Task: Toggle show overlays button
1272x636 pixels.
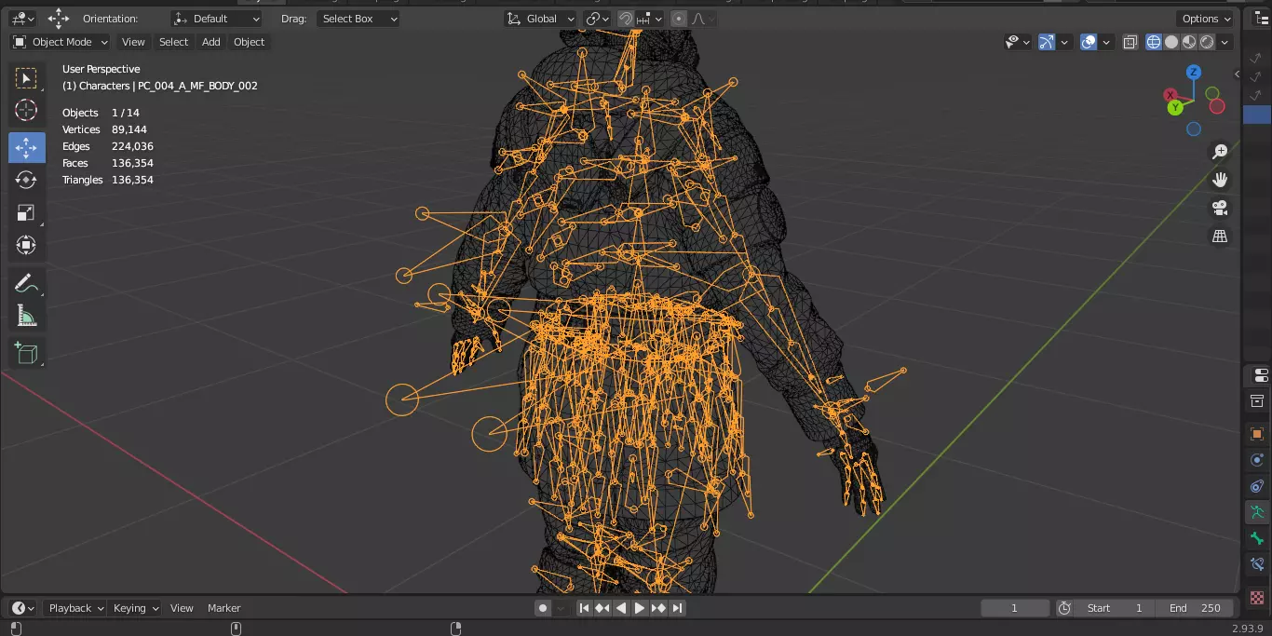Action: pos(1089,42)
